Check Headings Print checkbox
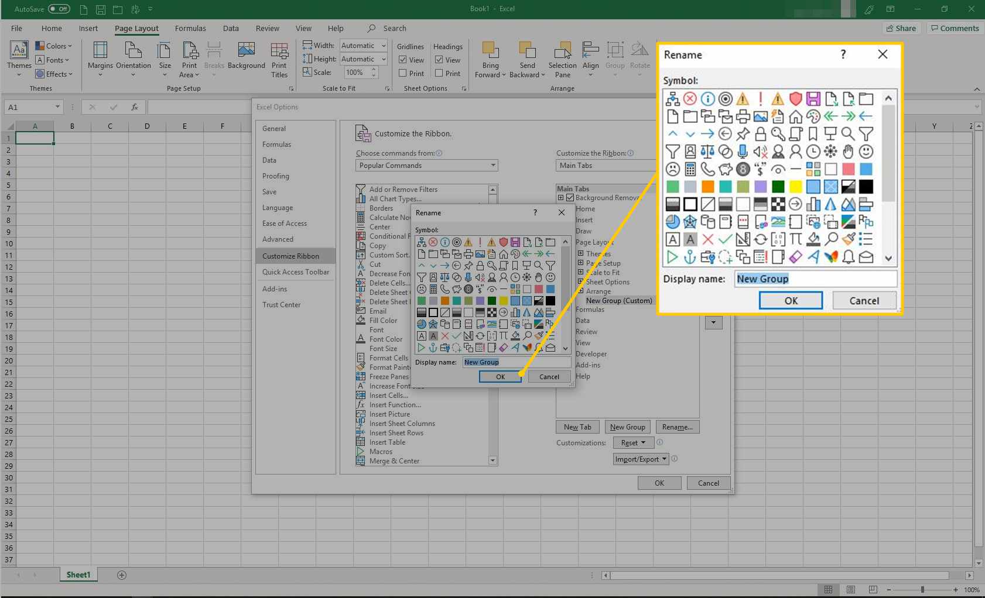 click(439, 73)
